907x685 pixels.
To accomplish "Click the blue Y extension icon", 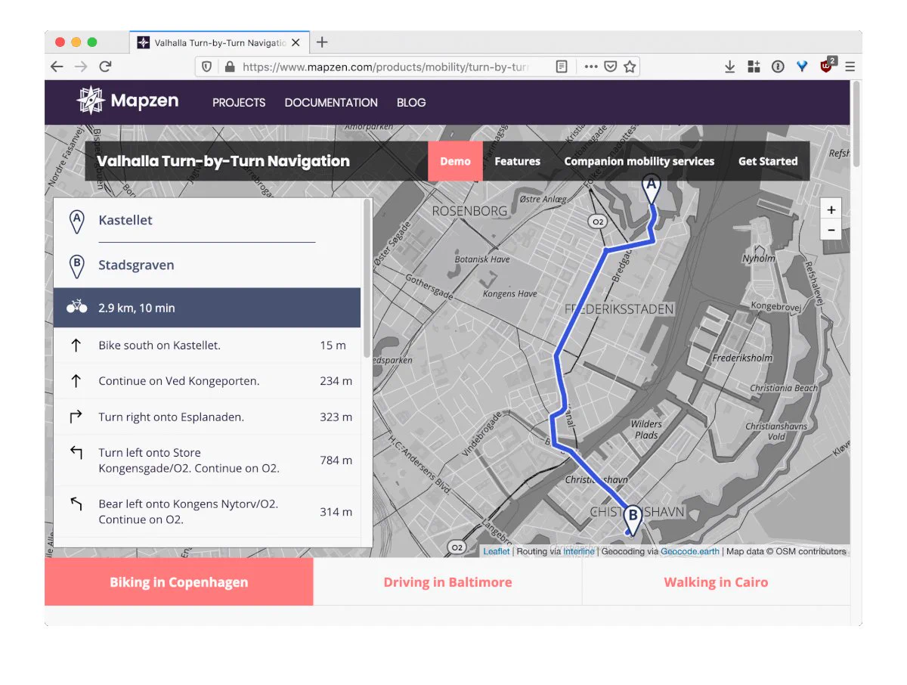I will (x=802, y=67).
